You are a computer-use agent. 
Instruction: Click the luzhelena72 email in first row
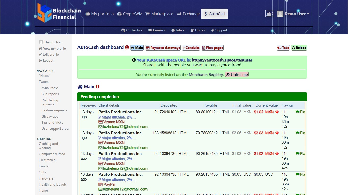pyautogui.click(x=125, y=127)
